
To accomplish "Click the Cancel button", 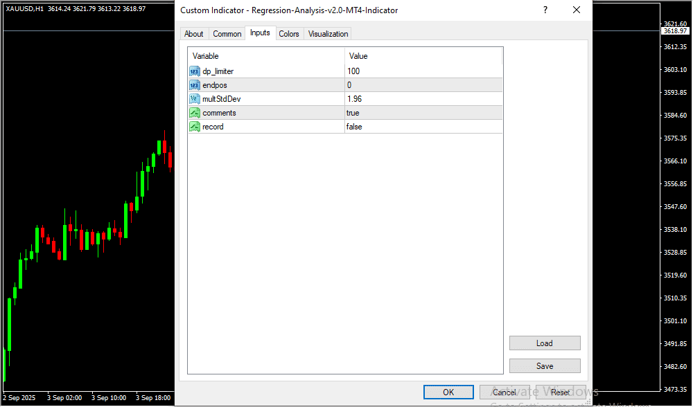I will coord(505,392).
